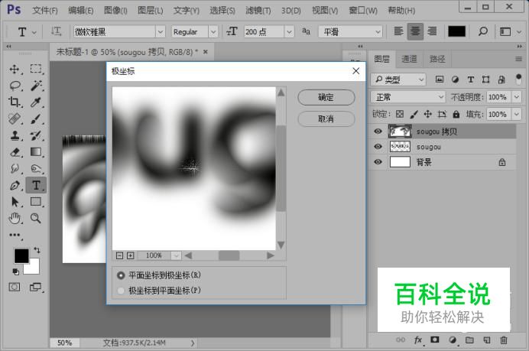Screen dimensions: 529x351
Task: Open the 文件(F) menu
Action: (45, 11)
